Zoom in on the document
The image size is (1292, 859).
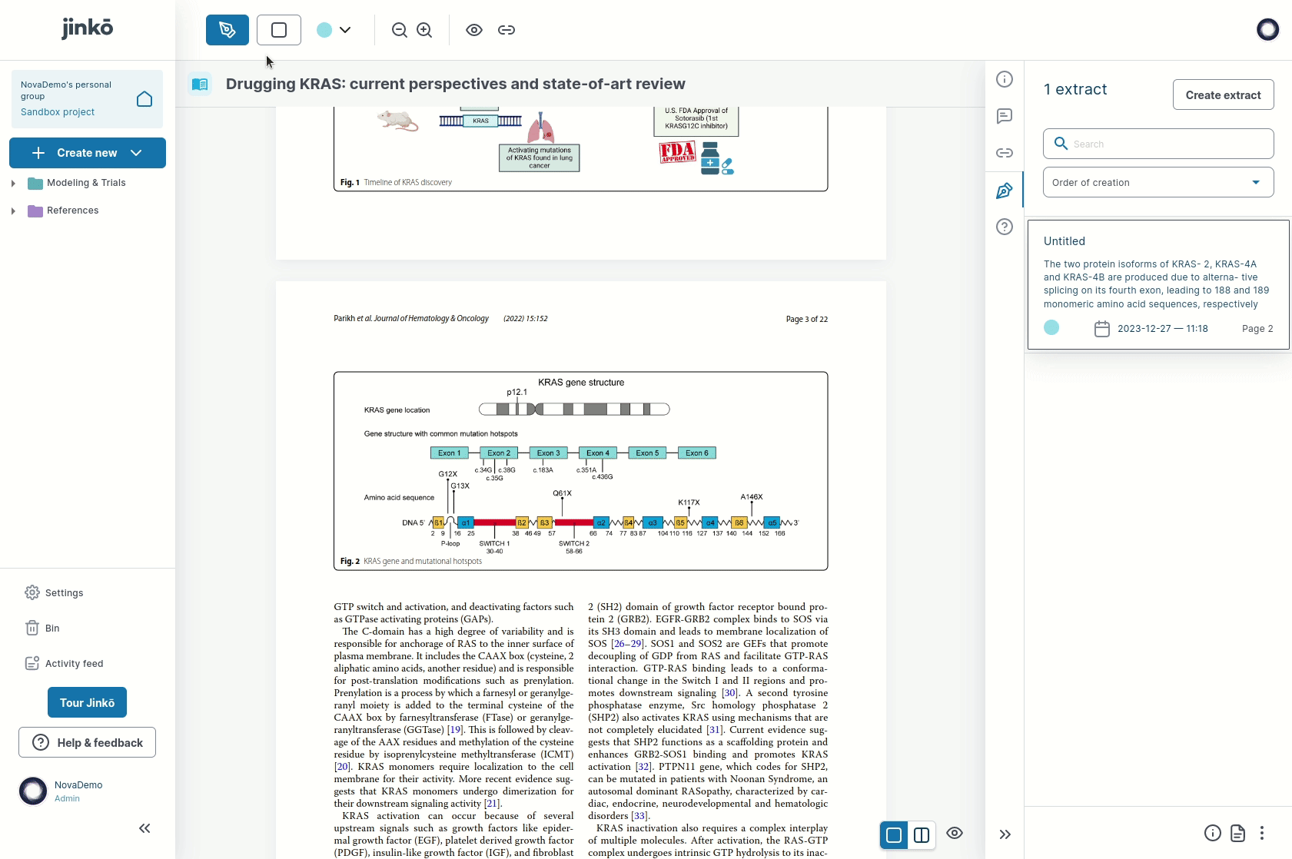tap(424, 30)
